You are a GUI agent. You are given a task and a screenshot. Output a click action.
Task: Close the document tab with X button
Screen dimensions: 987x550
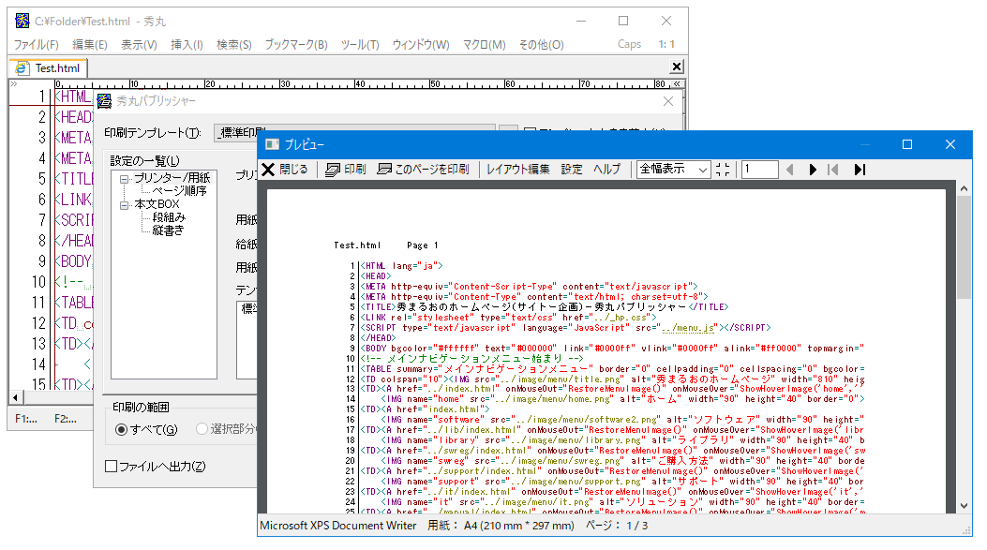click(677, 67)
